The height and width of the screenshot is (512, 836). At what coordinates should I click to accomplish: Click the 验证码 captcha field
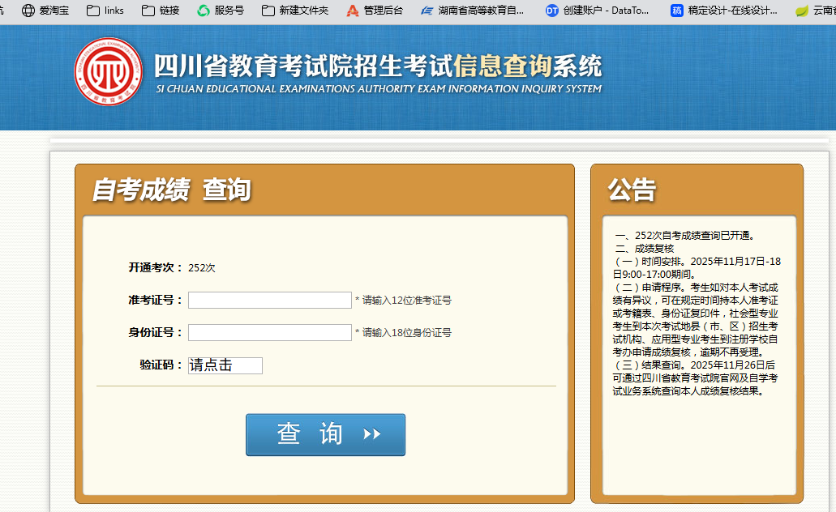pos(225,366)
